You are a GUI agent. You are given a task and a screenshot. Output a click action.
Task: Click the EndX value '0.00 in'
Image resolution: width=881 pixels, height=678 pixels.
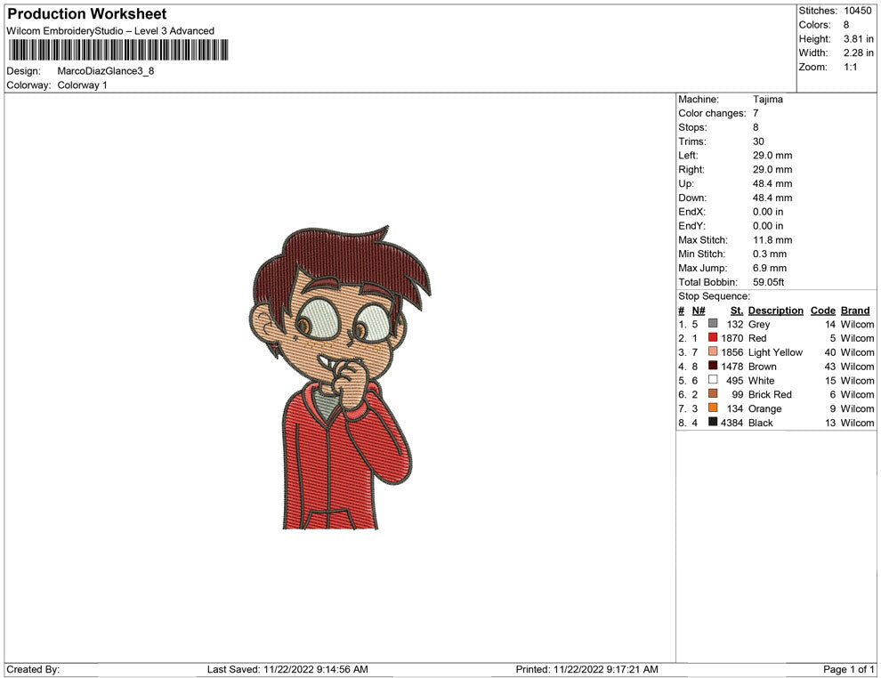(768, 212)
